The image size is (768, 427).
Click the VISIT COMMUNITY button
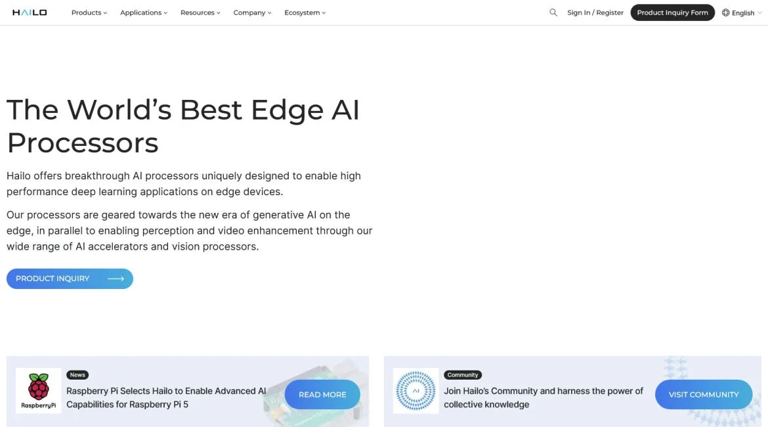coord(704,395)
